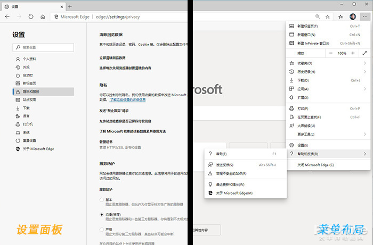Select 隐私和服务 in sidebar
The width and height of the screenshot is (373, 245).
coord(43,91)
